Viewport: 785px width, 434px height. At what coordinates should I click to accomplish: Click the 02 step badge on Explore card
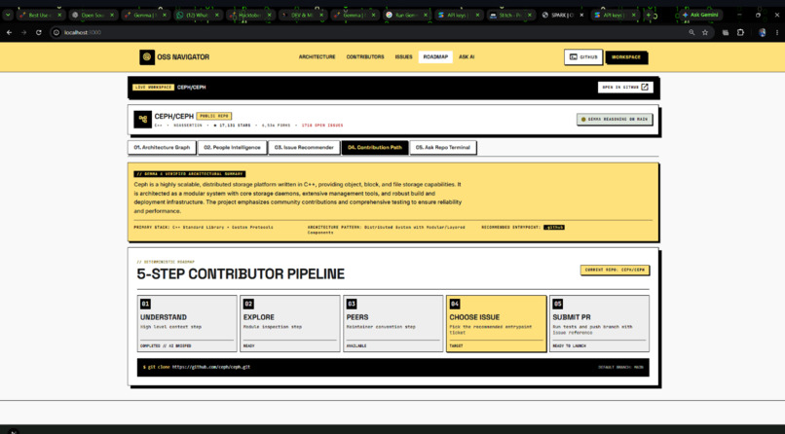pos(248,304)
